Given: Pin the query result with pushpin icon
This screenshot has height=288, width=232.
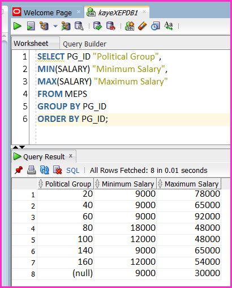Looking at the screenshot, I should pyautogui.click(x=19, y=170).
